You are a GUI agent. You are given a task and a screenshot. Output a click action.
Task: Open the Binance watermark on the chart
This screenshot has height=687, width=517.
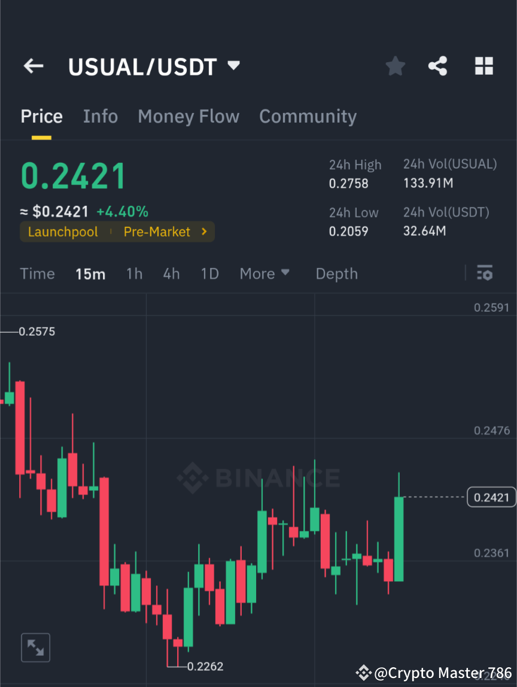pos(258,477)
